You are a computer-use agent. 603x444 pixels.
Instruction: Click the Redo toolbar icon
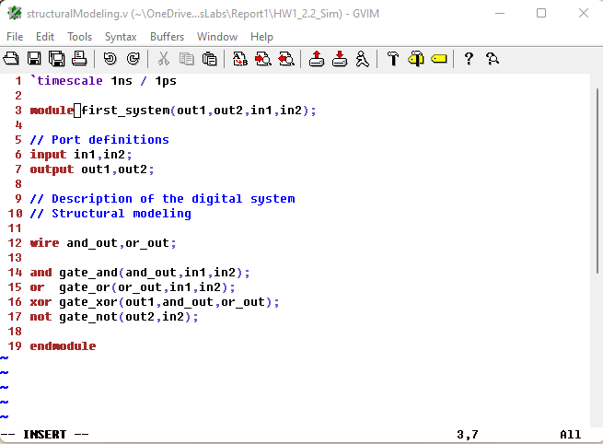pos(133,59)
